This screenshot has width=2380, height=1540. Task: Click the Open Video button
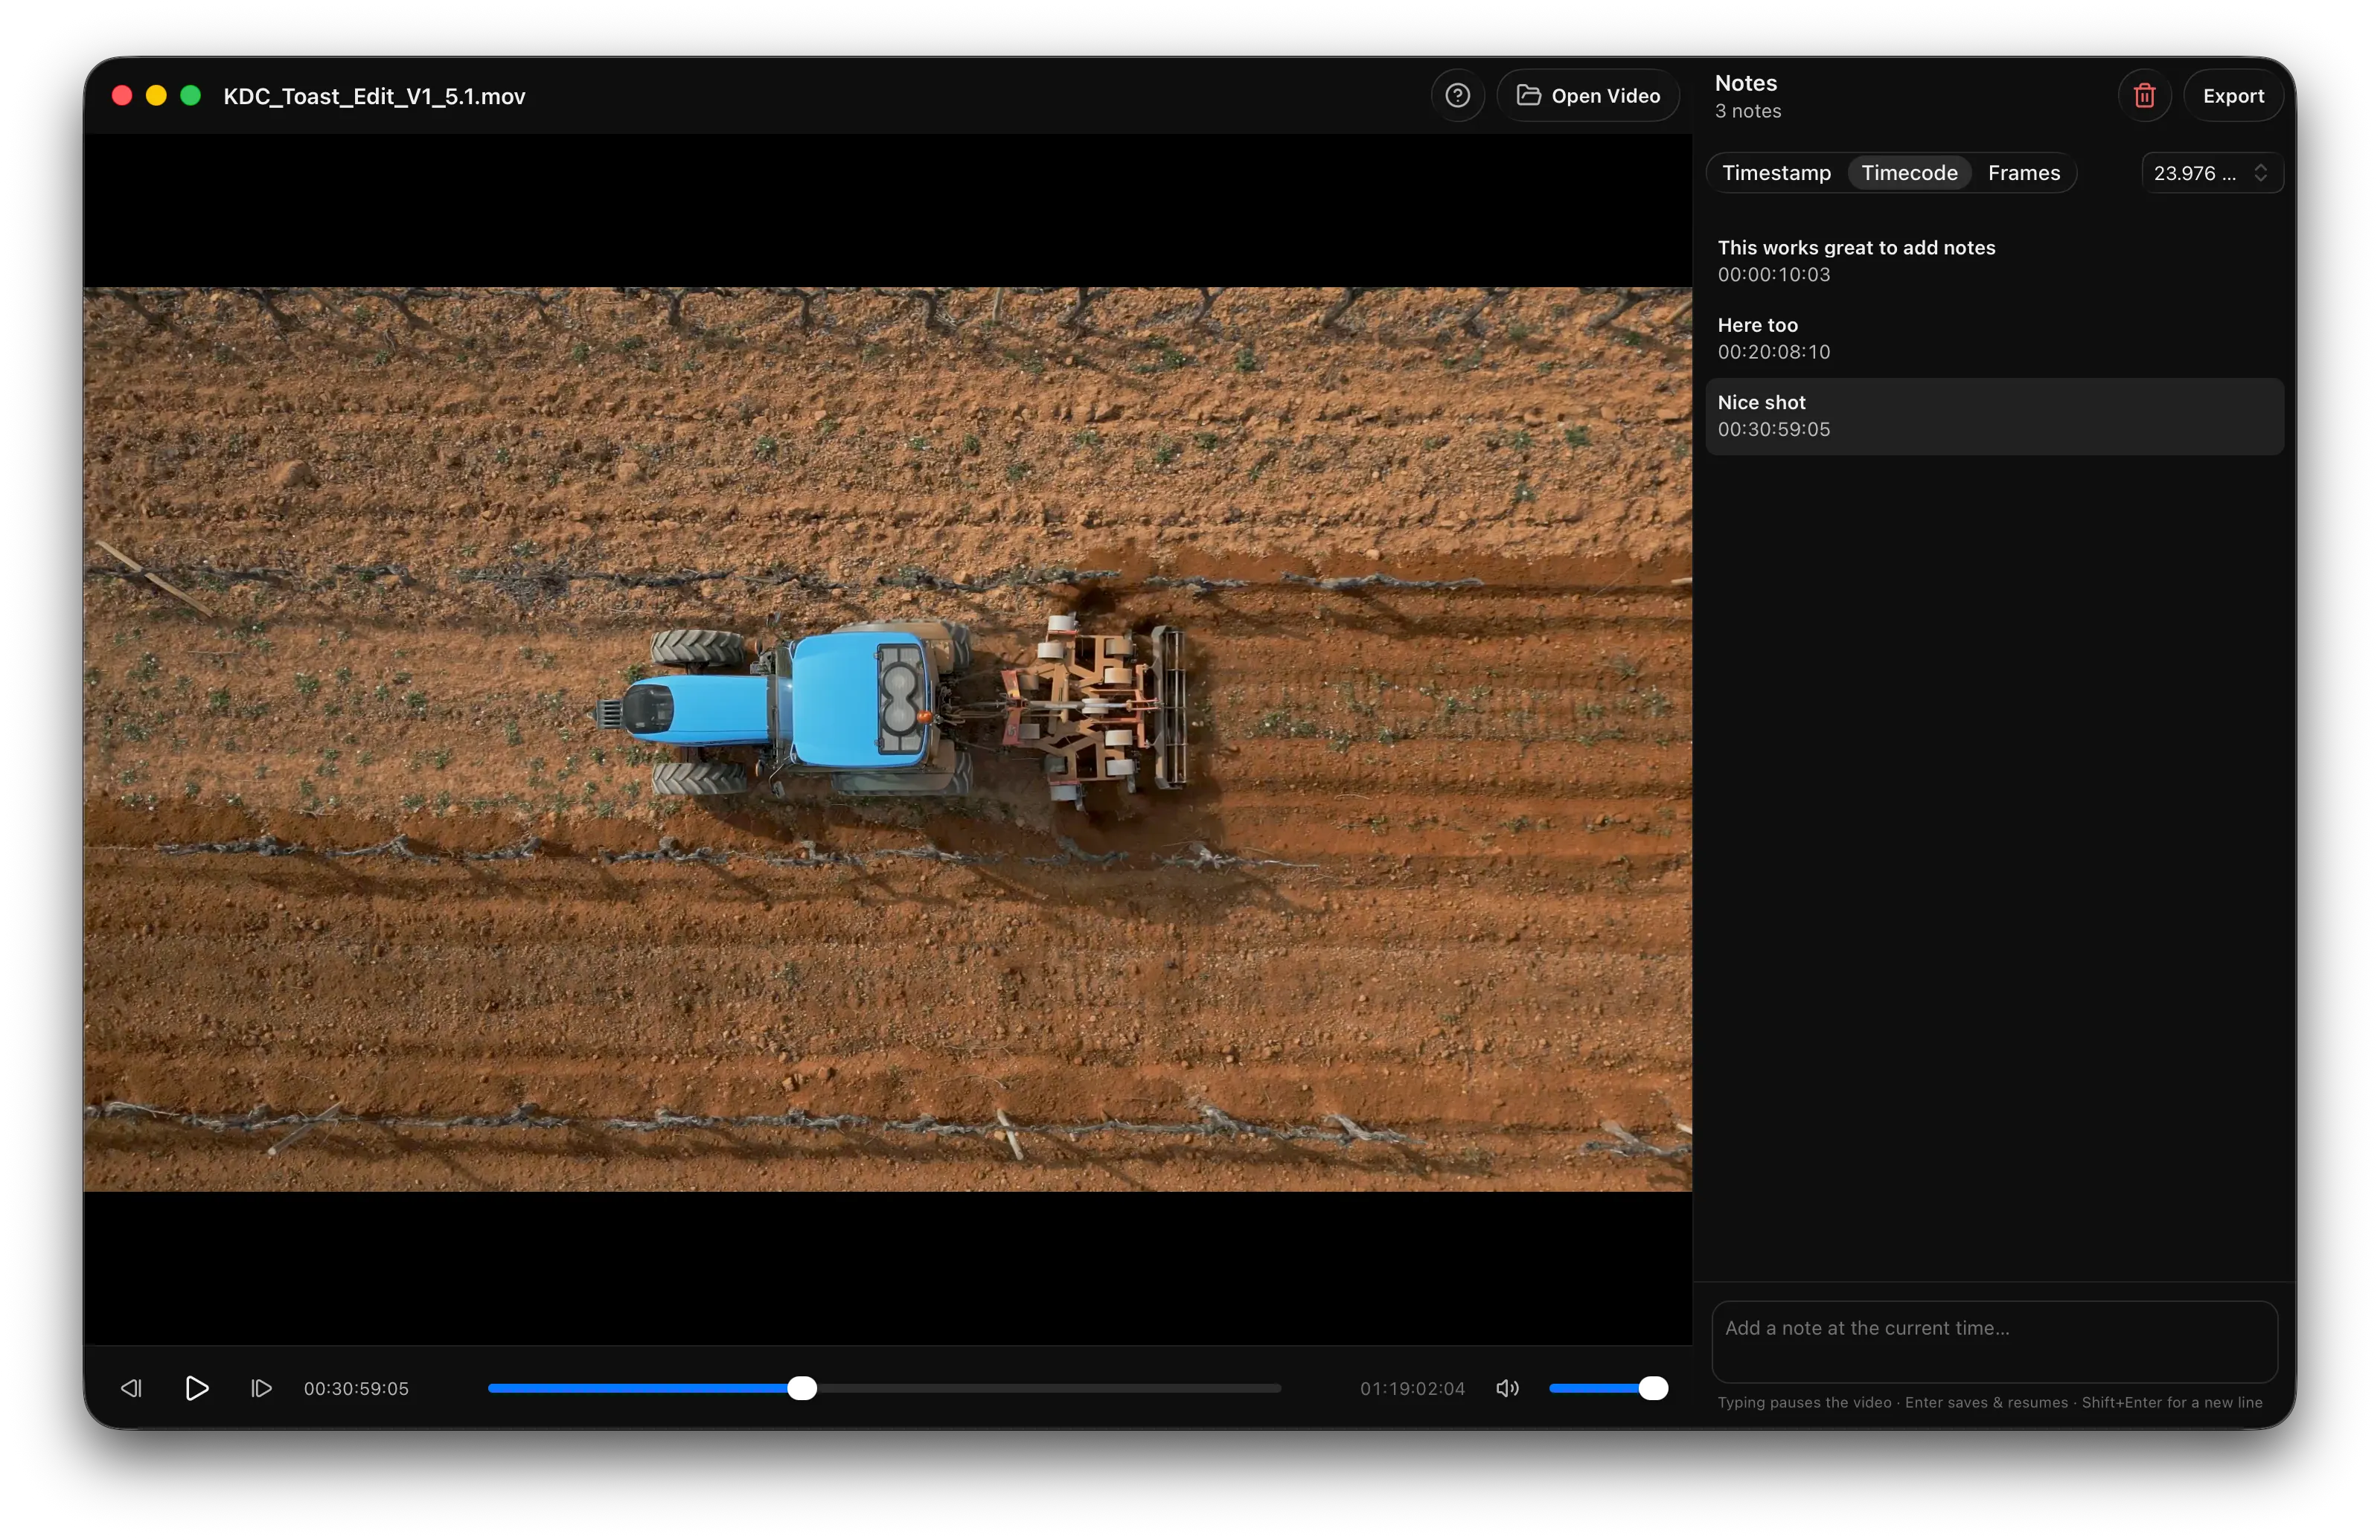(1588, 96)
